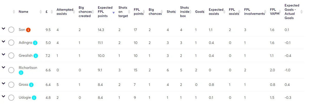Expand the Udogie row chevron
Screen dimensions: 310x104
tap(3, 96)
